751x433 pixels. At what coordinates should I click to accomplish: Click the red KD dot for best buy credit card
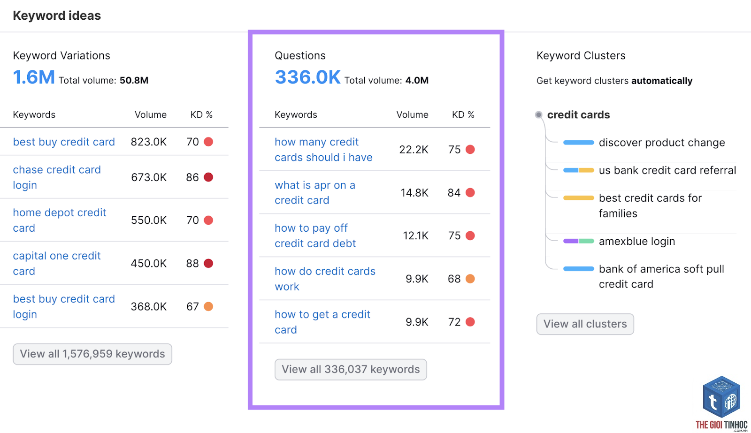[208, 142]
